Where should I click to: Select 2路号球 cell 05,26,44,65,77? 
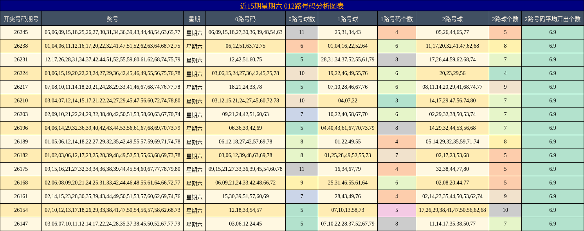tap(452, 32)
